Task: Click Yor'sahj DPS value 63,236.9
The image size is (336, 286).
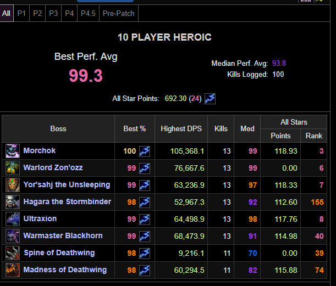Action: pyautogui.click(x=189, y=185)
